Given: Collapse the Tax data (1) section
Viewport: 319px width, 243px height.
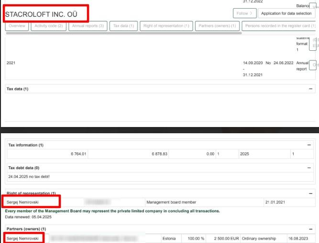Looking at the screenshot, I should [310, 89].
